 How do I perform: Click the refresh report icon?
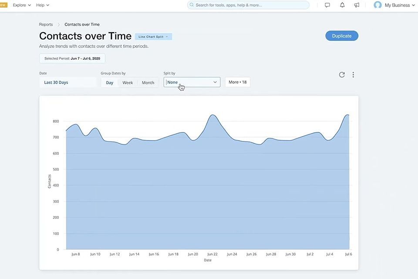[342, 74]
